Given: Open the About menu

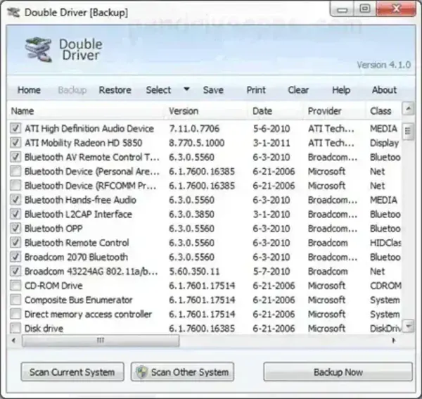Looking at the screenshot, I should 384,90.
